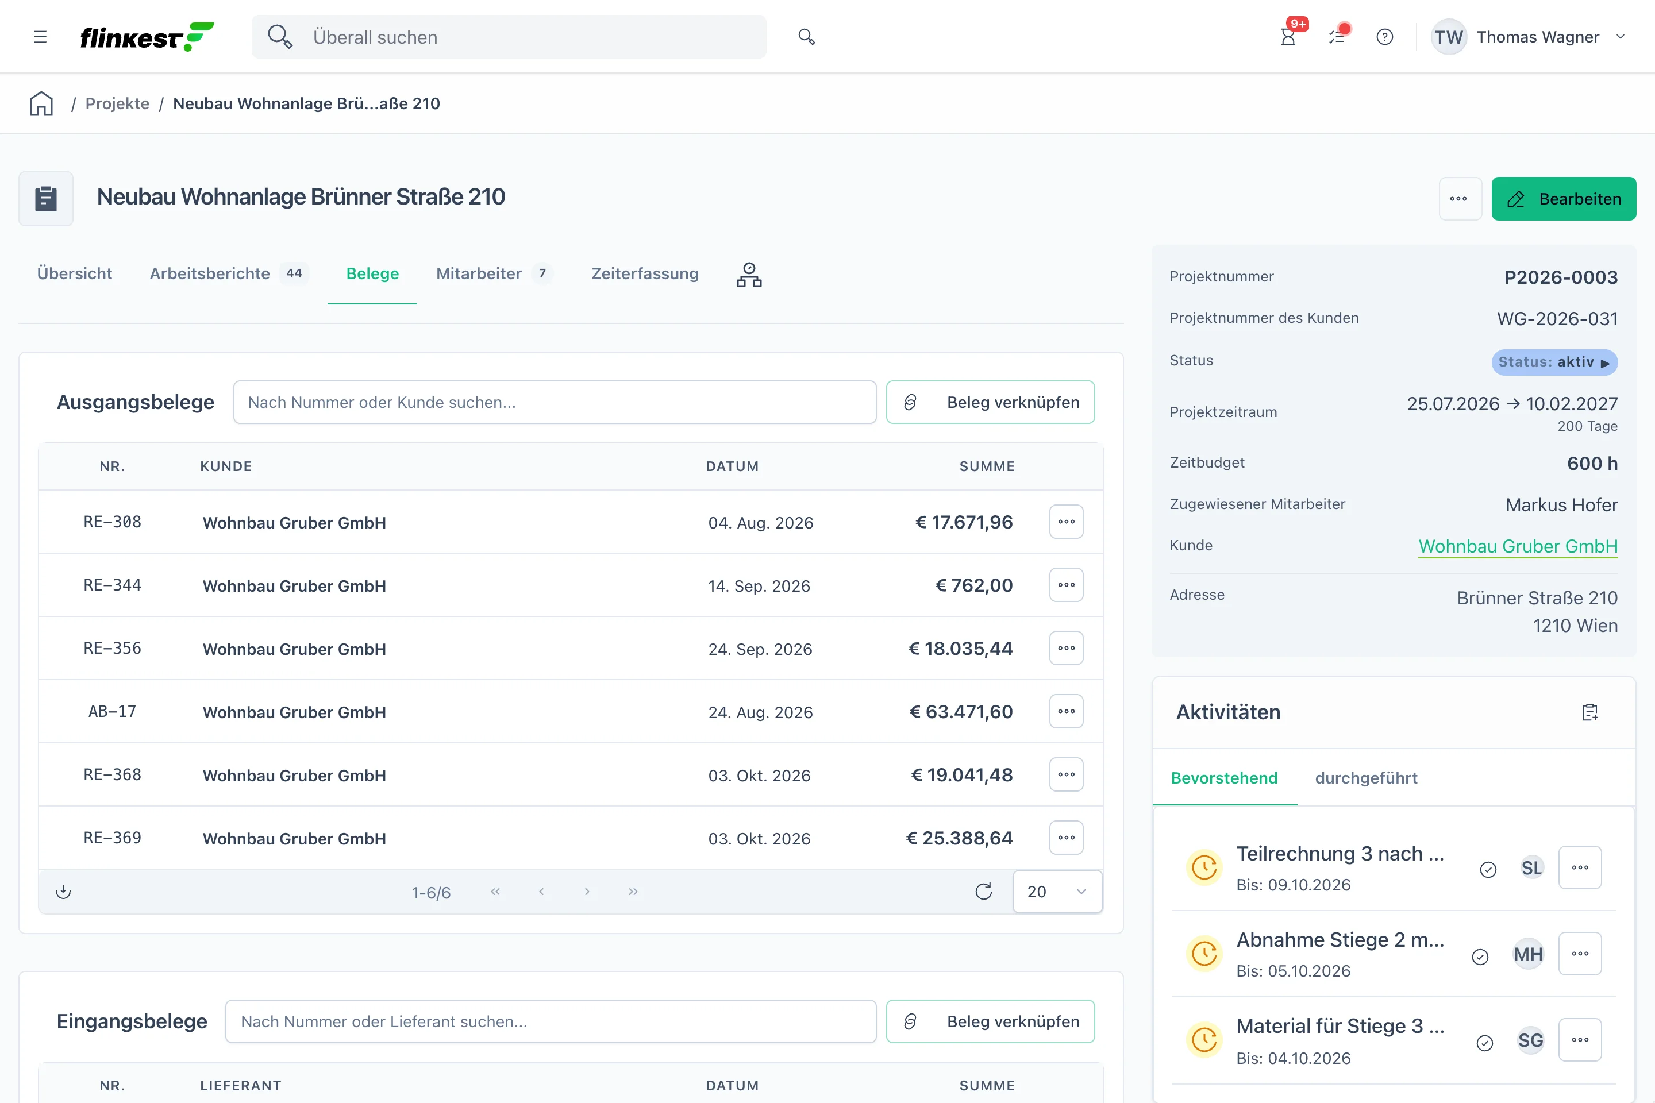The height and width of the screenshot is (1103, 1655).
Task: Mark Abnahme Stiege 2 activity as done
Action: (x=1480, y=957)
